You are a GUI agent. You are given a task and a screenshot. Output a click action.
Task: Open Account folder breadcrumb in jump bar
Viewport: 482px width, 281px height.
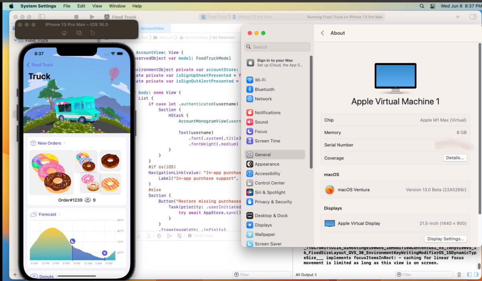(164, 37)
